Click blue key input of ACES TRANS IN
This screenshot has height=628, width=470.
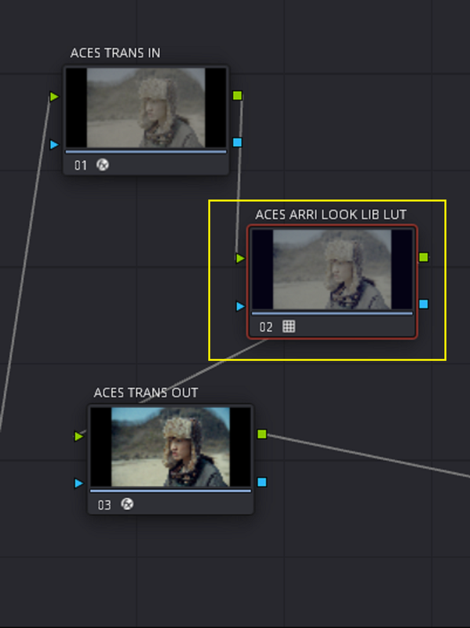tap(54, 144)
